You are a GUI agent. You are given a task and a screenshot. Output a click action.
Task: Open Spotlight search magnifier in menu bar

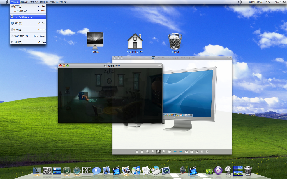coord(284,2)
